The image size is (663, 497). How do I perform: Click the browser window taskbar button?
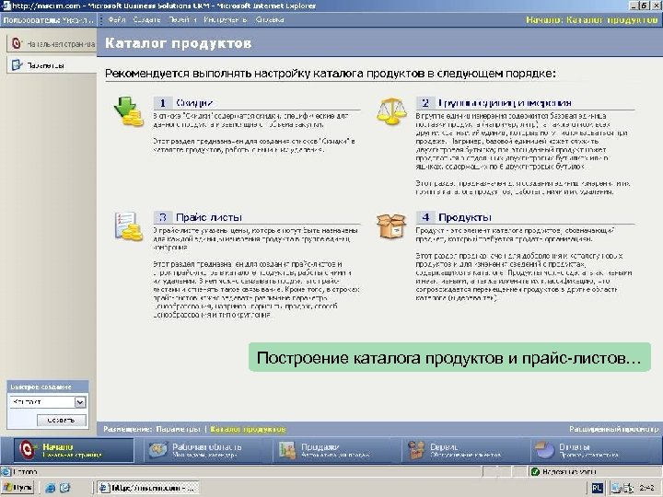148,488
